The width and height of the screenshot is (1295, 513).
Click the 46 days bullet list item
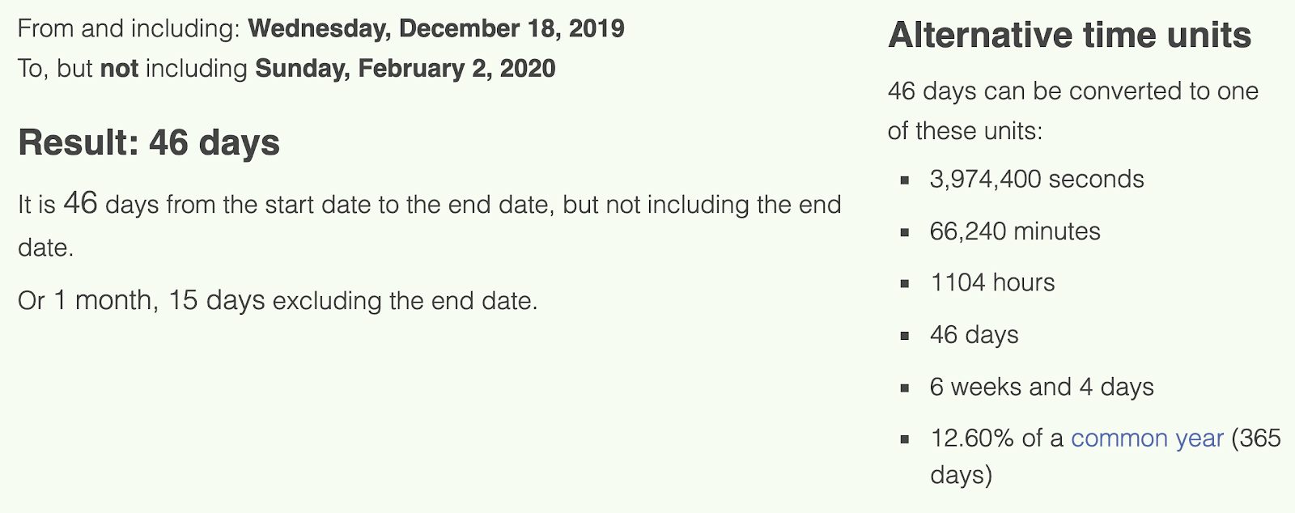coord(974,335)
